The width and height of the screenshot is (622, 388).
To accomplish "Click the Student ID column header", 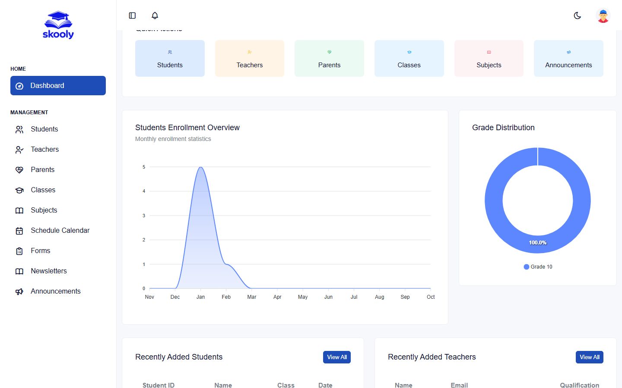I will 159,385.
